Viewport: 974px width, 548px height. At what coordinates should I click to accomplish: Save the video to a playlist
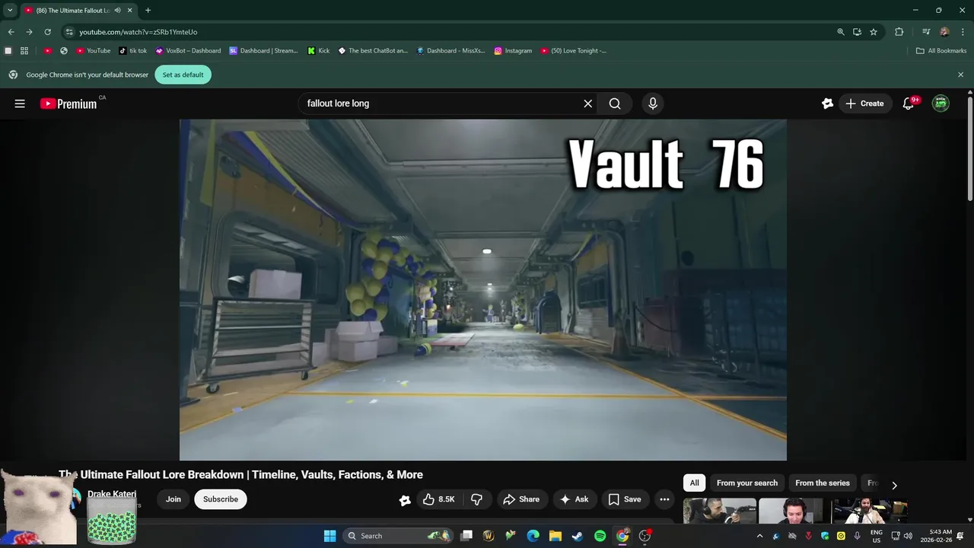625,499
